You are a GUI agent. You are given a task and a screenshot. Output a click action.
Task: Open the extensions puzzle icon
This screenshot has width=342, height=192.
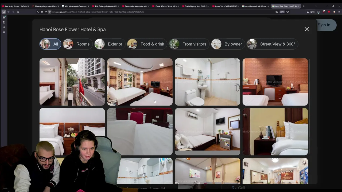pyautogui.click(x=318, y=12)
